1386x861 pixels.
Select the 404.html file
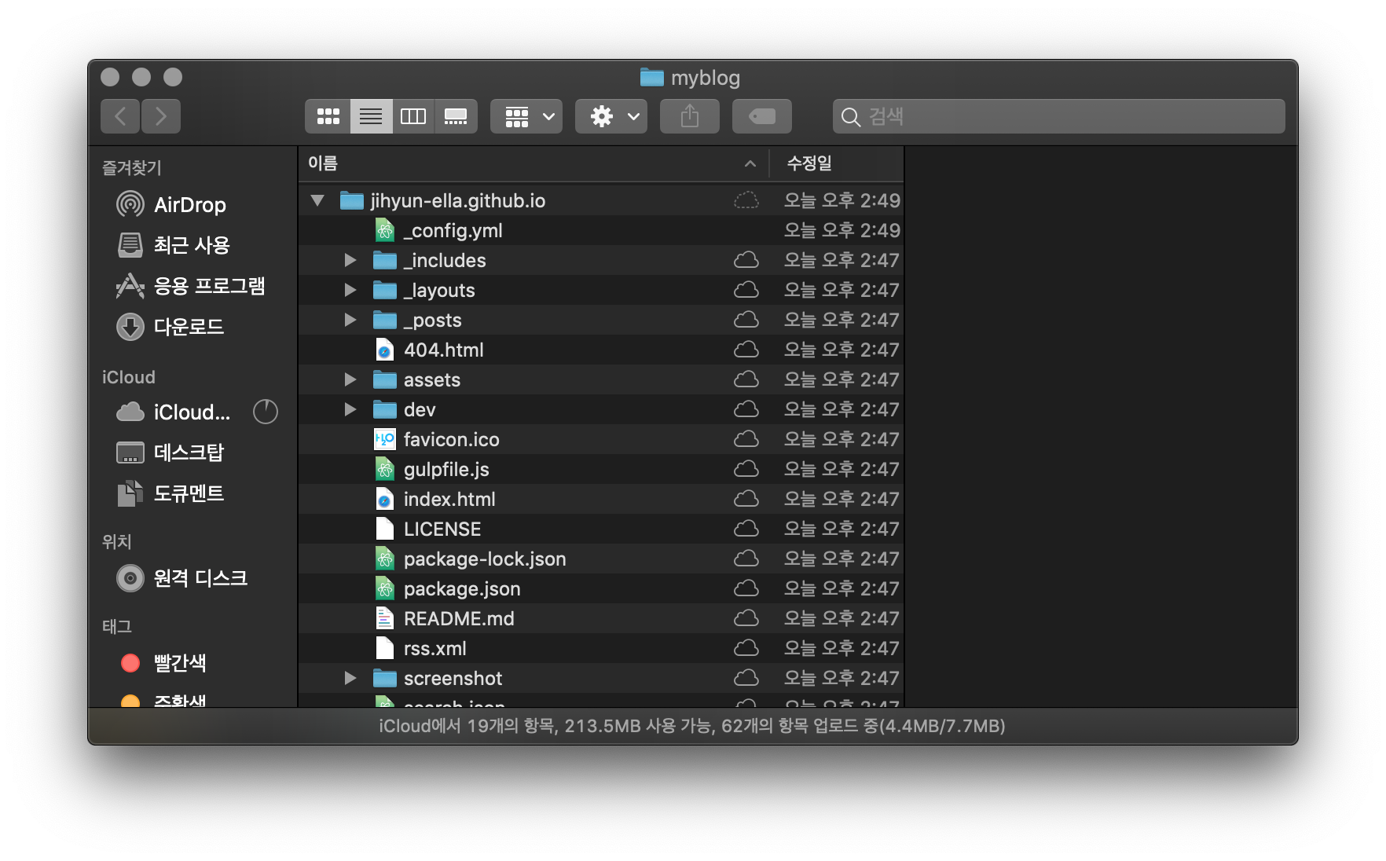[x=601, y=350]
